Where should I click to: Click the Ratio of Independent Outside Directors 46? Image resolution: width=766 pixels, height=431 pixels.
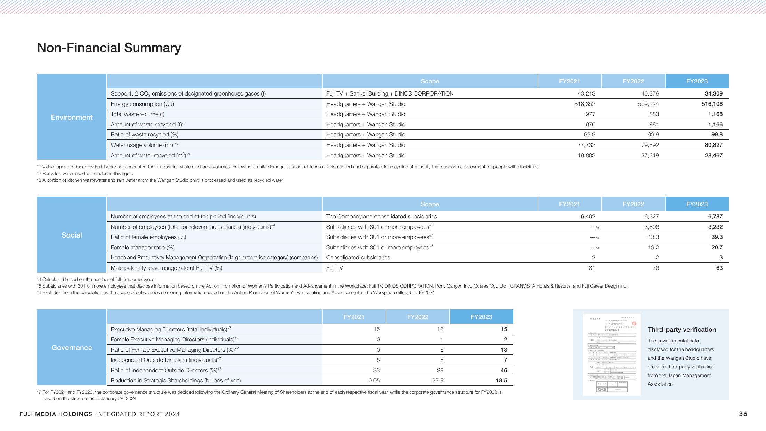point(503,370)
